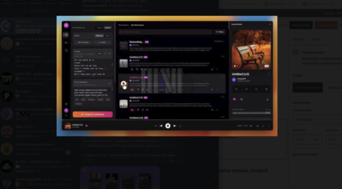Download the song from Song Details
Image resolution: width=342 pixels, height=189 pixels.
(x=267, y=99)
